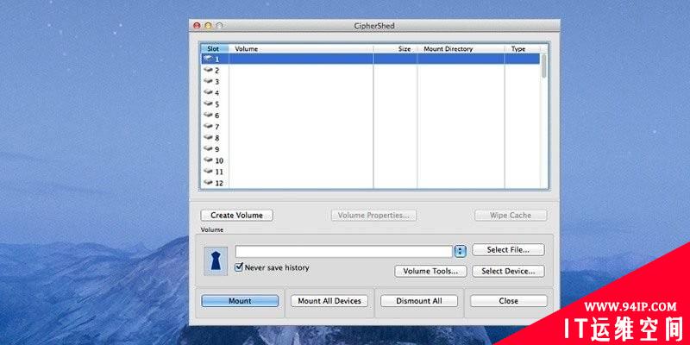Sort by the Mount Directory column header
Viewport: 690px width, 345px height.
pyautogui.click(x=461, y=49)
